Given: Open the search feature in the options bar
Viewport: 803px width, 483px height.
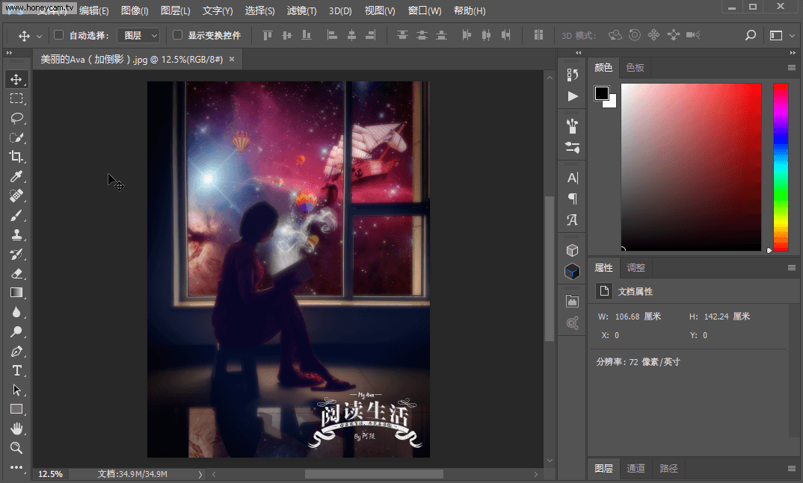Looking at the screenshot, I should [x=749, y=34].
